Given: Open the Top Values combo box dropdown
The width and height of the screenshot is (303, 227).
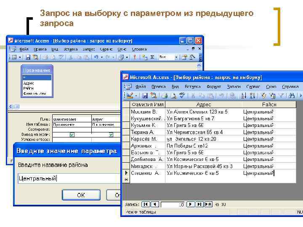Looking at the screenshot, I should (176, 57).
